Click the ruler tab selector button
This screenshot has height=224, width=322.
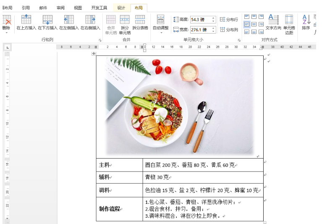click(8, 47)
